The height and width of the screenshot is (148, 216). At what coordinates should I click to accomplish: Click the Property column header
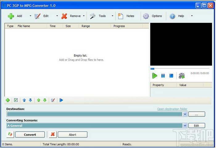[x=164, y=85]
